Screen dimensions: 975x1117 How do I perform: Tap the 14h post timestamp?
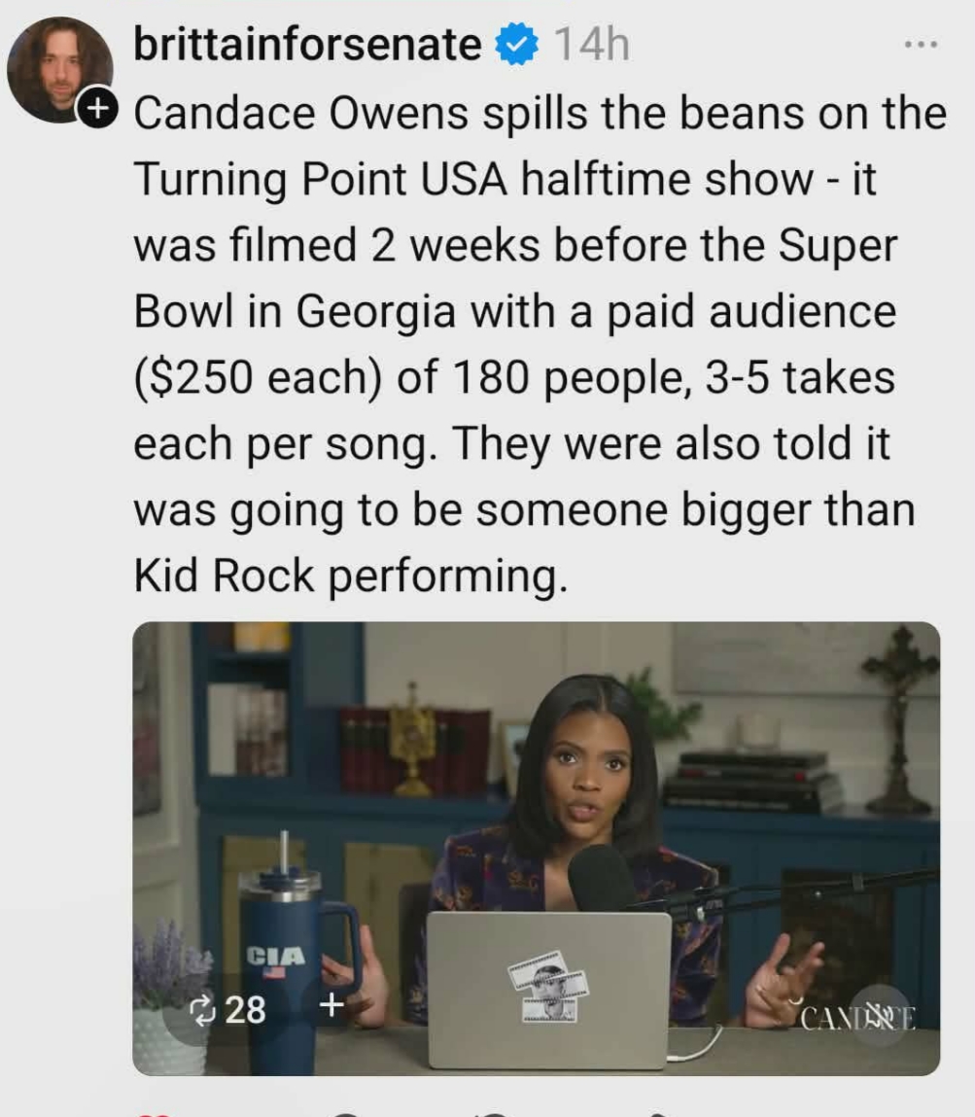tap(591, 45)
